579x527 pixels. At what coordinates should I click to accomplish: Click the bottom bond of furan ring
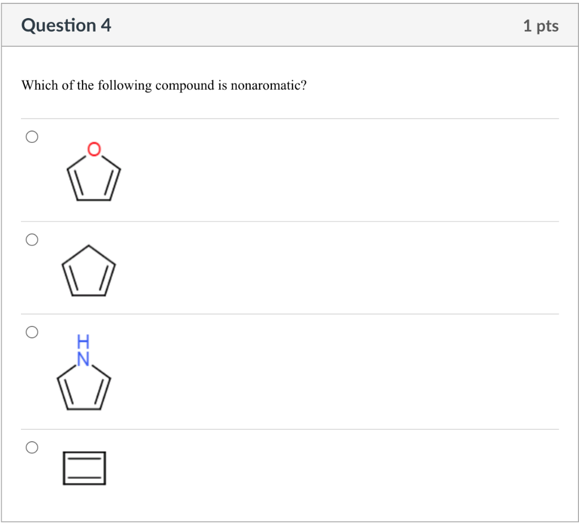(94, 200)
